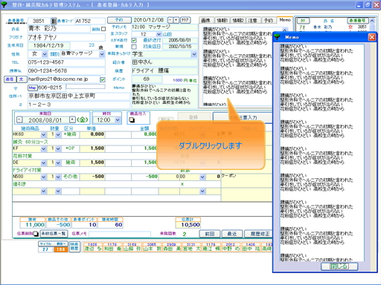Click the Memo window's tree title icon
381x285 pixels.
(x=277, y=37)
